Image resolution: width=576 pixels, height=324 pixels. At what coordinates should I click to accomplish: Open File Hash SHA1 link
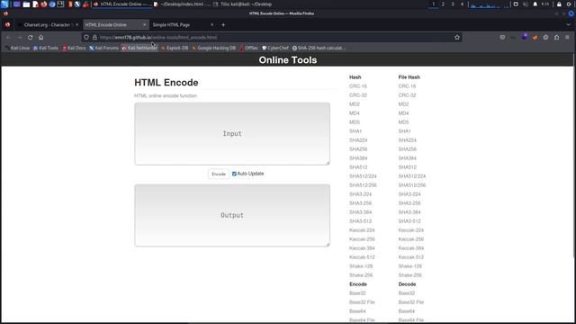click(x=404, y=131)
